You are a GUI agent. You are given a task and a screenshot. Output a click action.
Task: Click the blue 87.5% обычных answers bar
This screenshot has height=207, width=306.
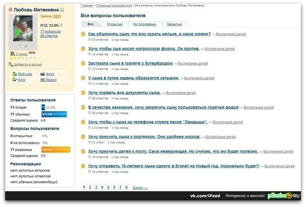54,114
